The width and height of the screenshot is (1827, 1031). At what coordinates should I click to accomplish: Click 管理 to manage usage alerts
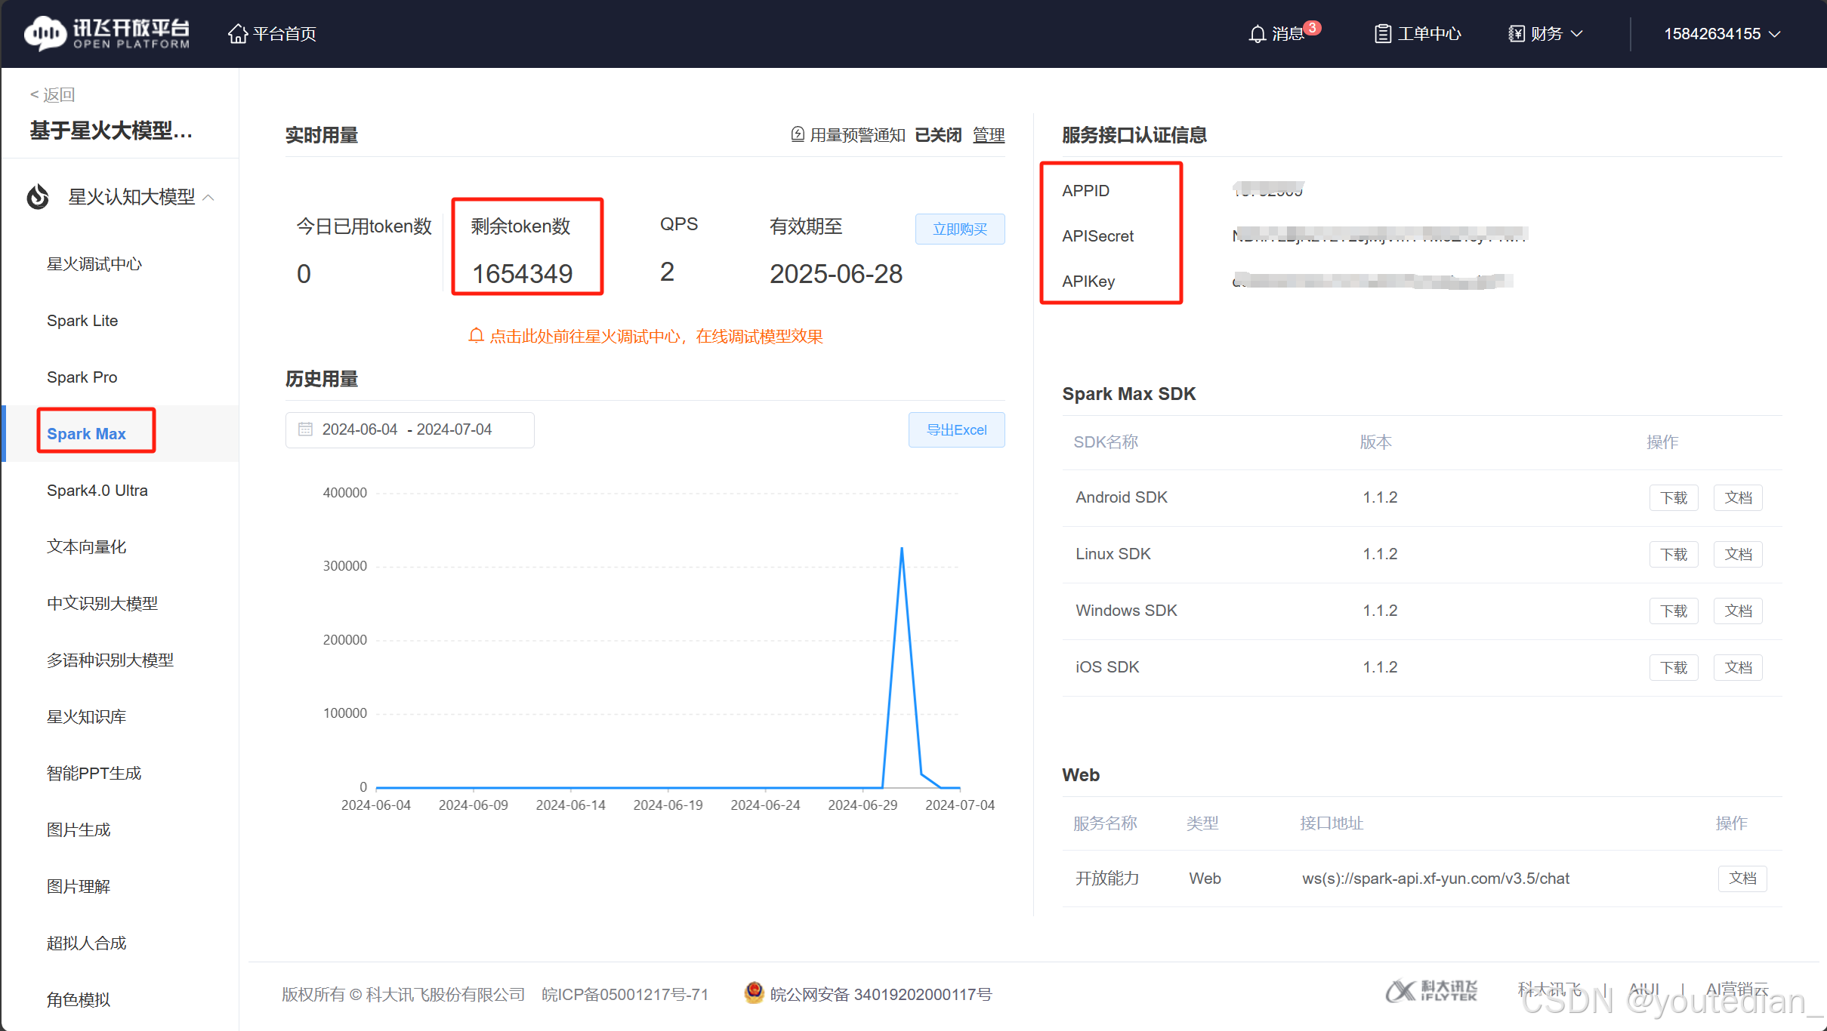[989, 134]
